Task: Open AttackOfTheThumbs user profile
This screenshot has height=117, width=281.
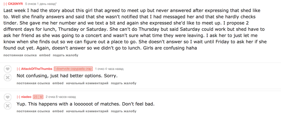Action: click(x=37, y=69)
